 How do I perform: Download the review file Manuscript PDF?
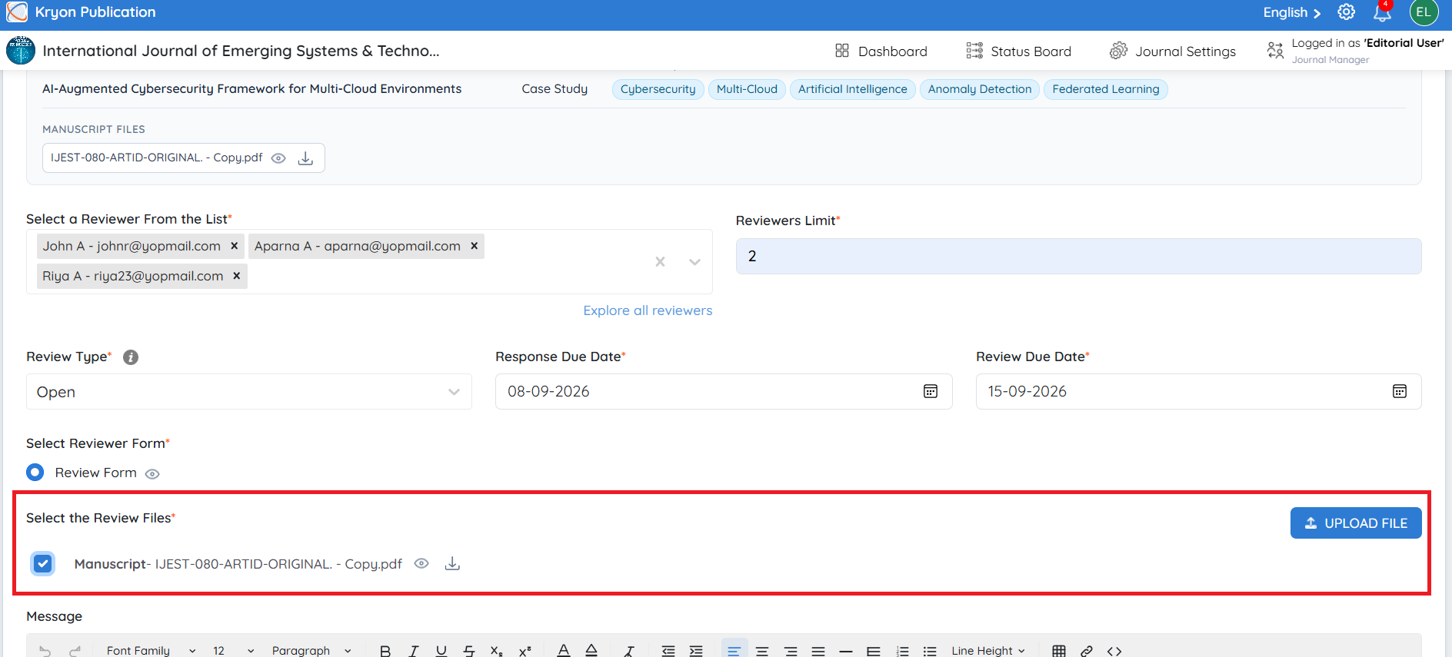click(452, 564)
